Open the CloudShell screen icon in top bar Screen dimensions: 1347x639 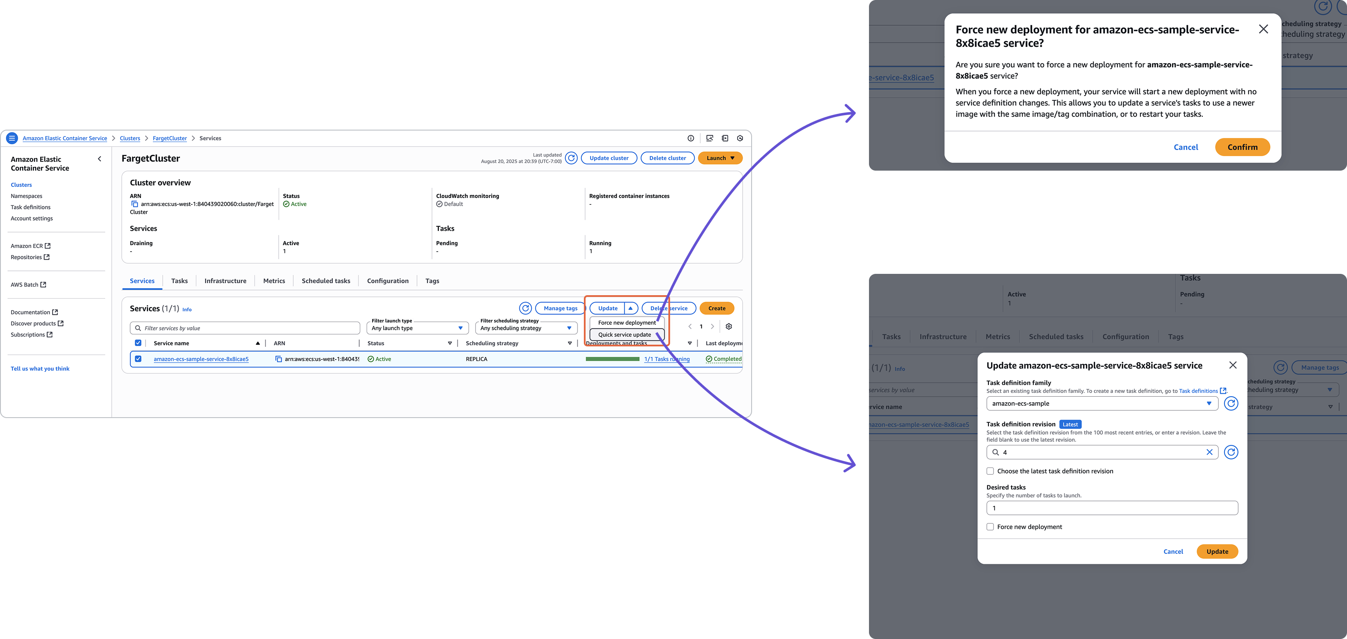point(709,139)
